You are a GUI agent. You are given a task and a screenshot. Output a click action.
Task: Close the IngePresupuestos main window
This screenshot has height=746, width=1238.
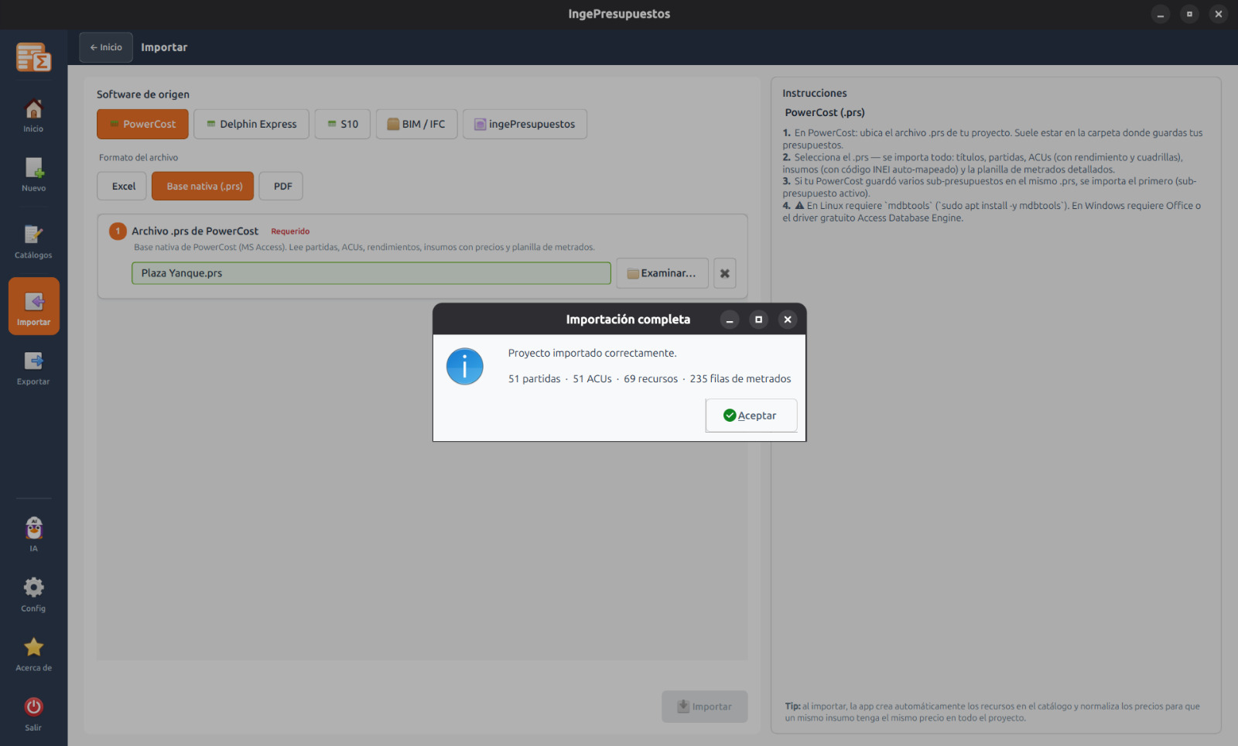click(x=1219, y=14)
